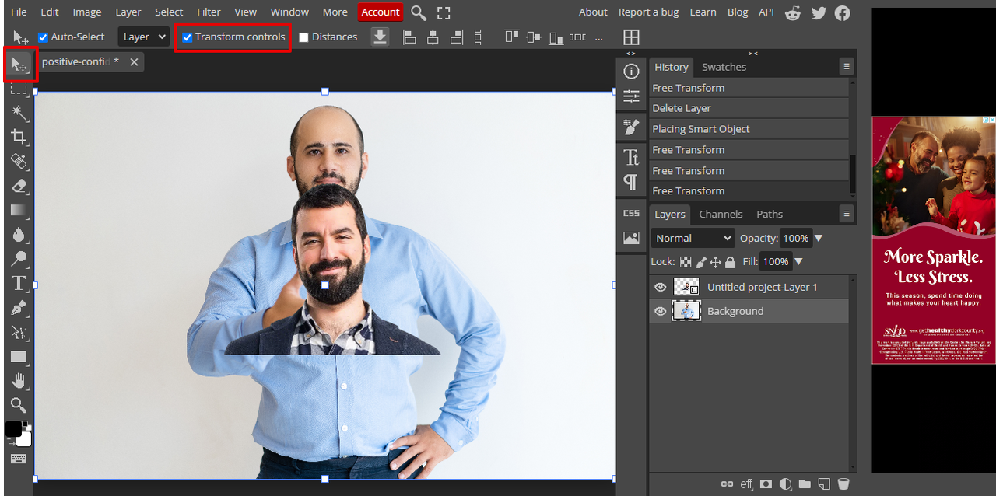Open the Character panel icon

tap(632, 158)
